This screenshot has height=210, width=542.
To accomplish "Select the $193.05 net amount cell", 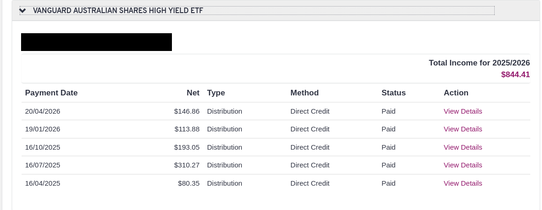I will coord(187,147).
